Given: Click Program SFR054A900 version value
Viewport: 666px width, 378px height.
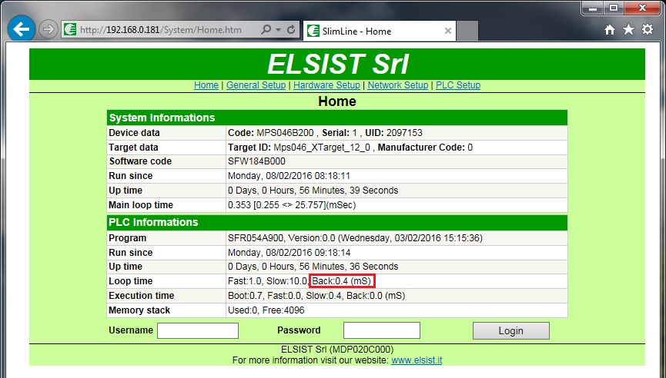Looking at the screenshot, I should (x=355, y=238).
